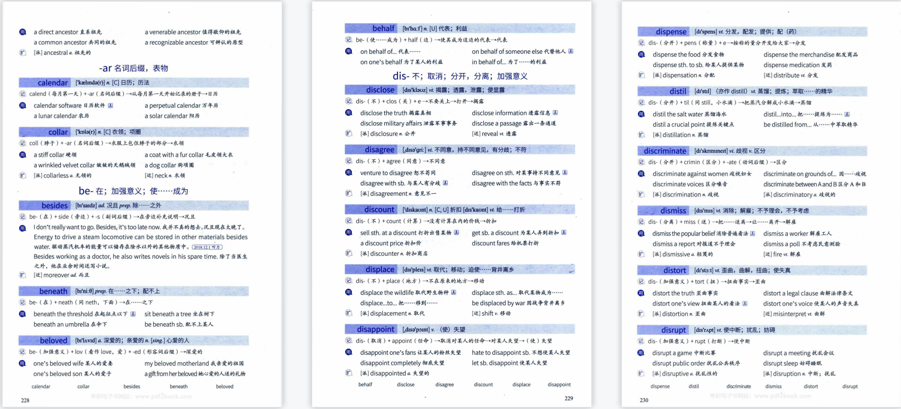Click the phrase 'venture to disagree'
This screenshot has width=901, height=409.
386,173
